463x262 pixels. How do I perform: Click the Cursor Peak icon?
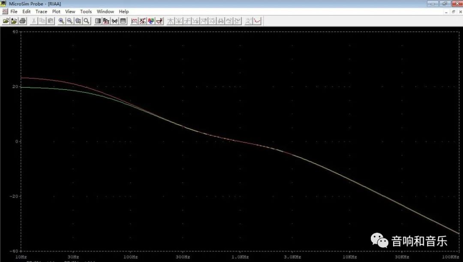[x=171, y=21]
